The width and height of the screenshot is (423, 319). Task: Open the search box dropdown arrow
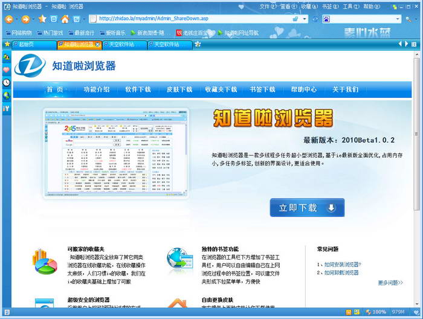coord(398,19)
